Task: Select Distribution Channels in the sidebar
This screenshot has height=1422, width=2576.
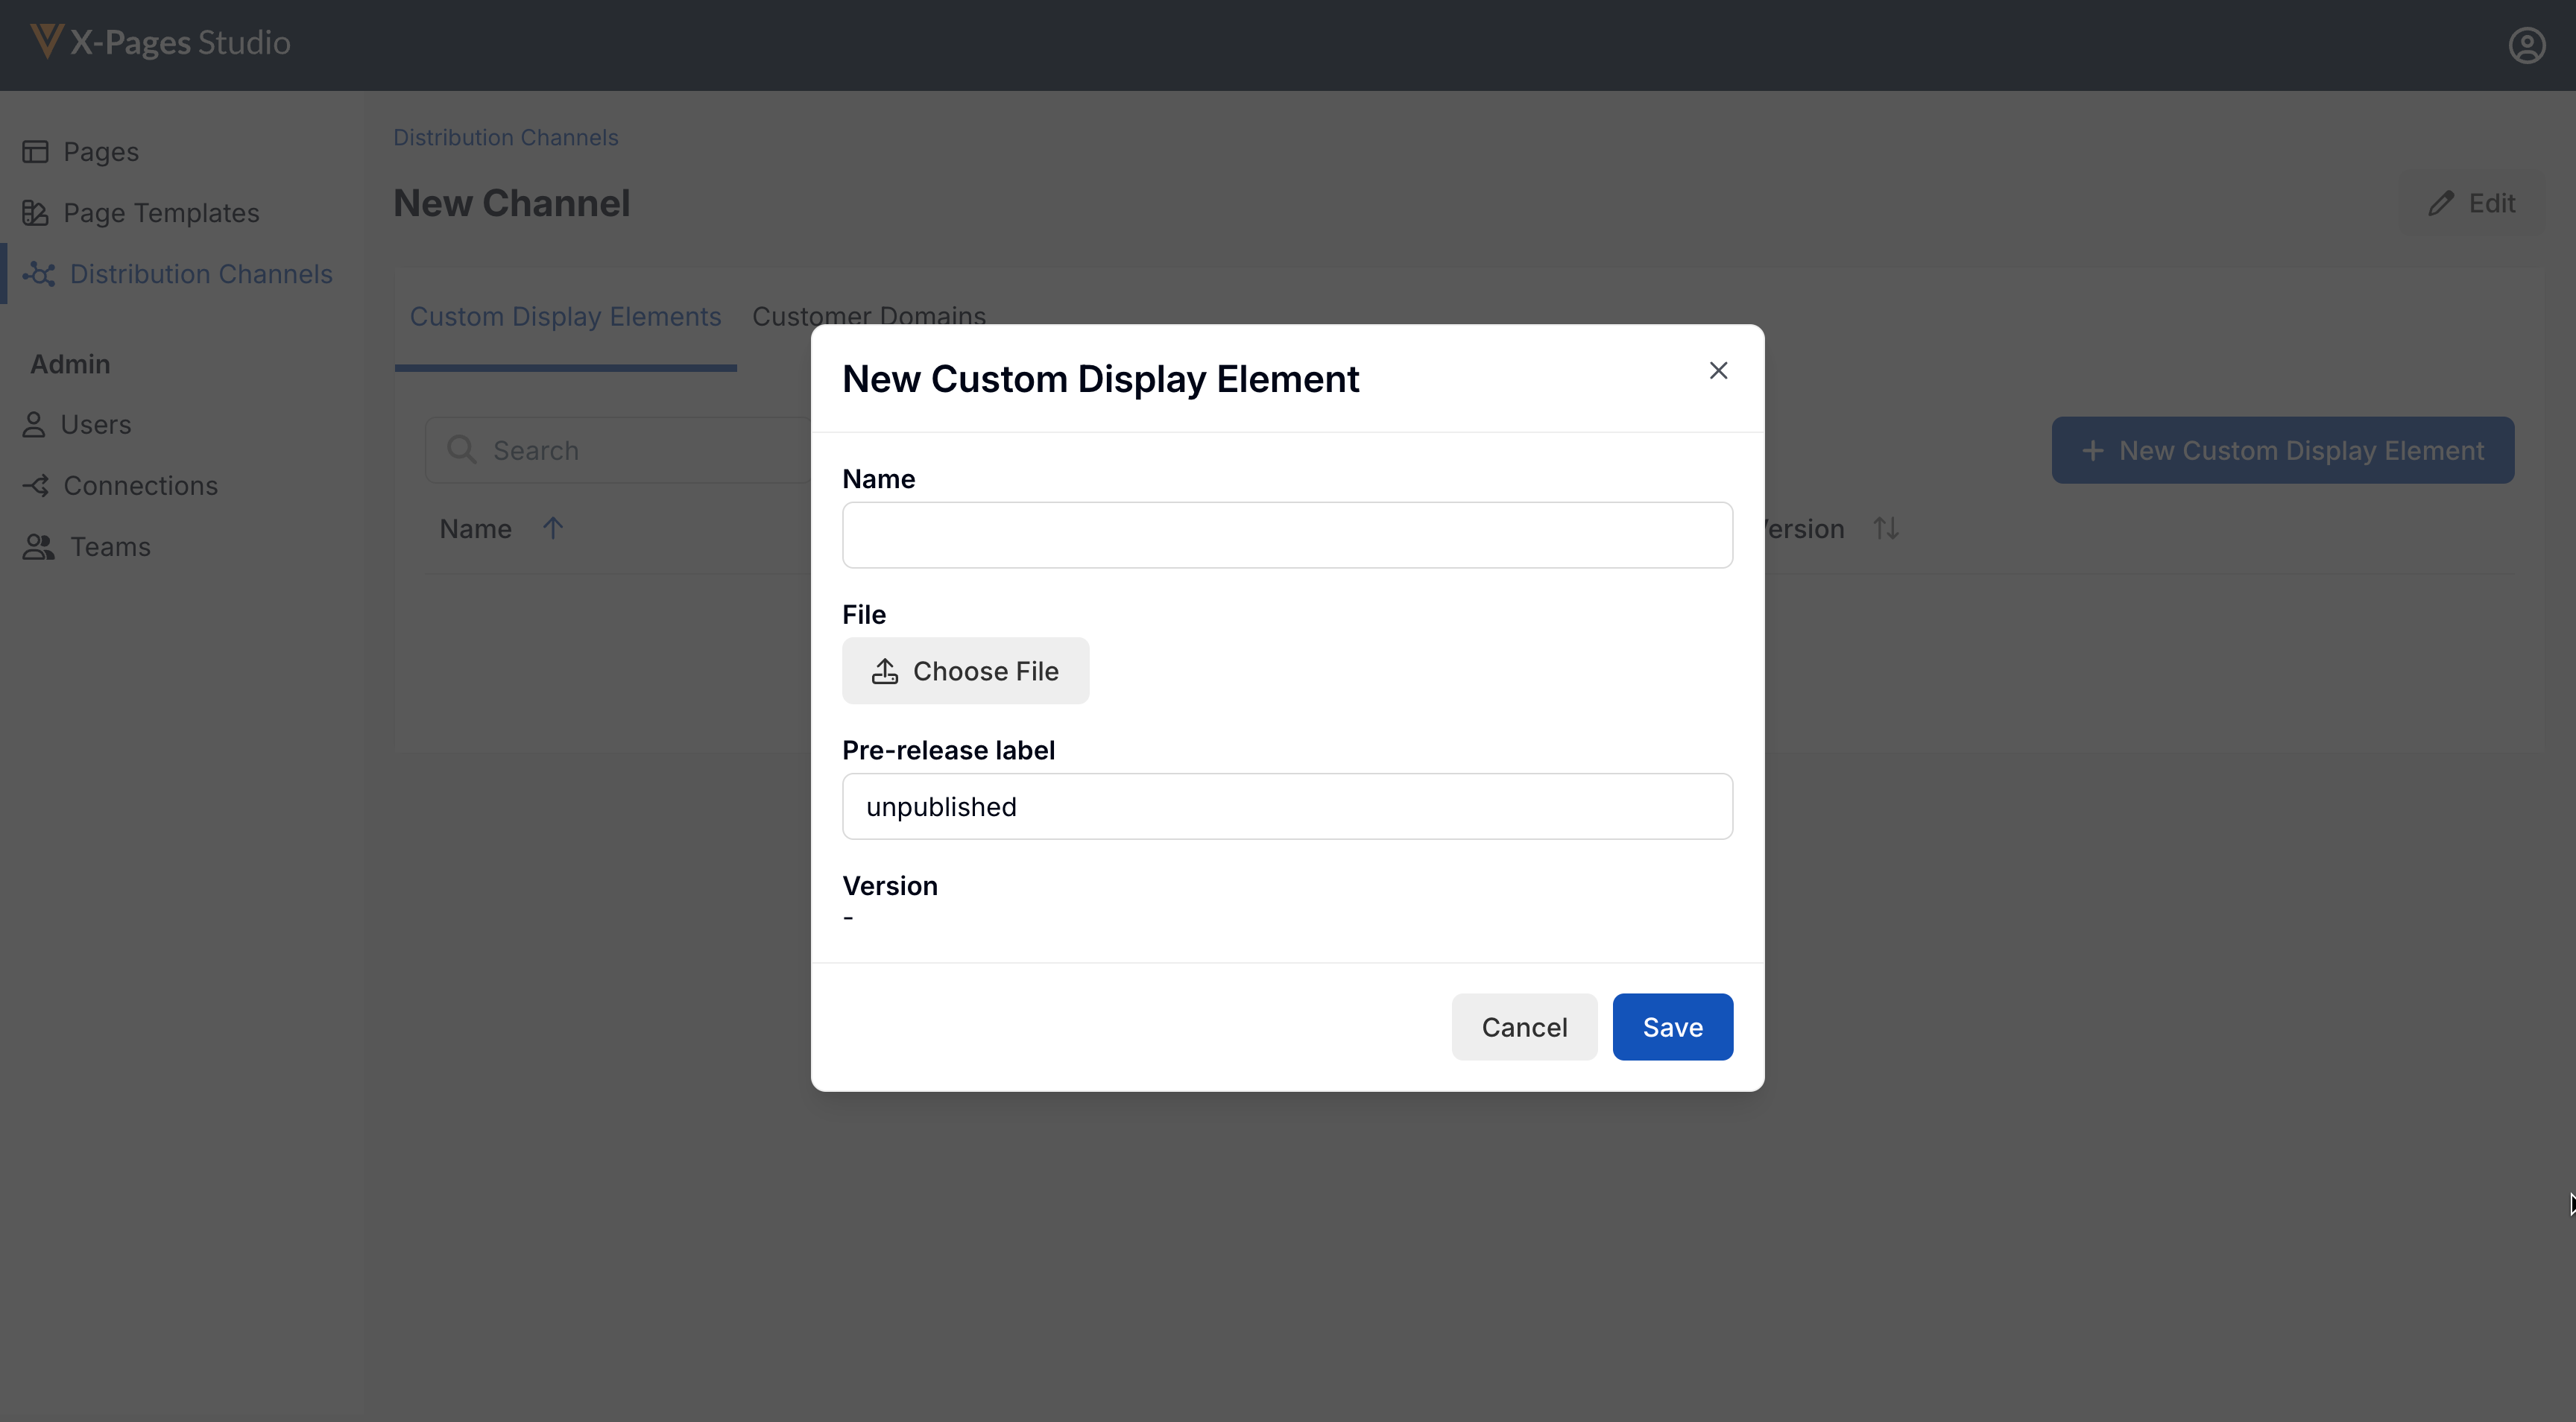Action: 200,274
